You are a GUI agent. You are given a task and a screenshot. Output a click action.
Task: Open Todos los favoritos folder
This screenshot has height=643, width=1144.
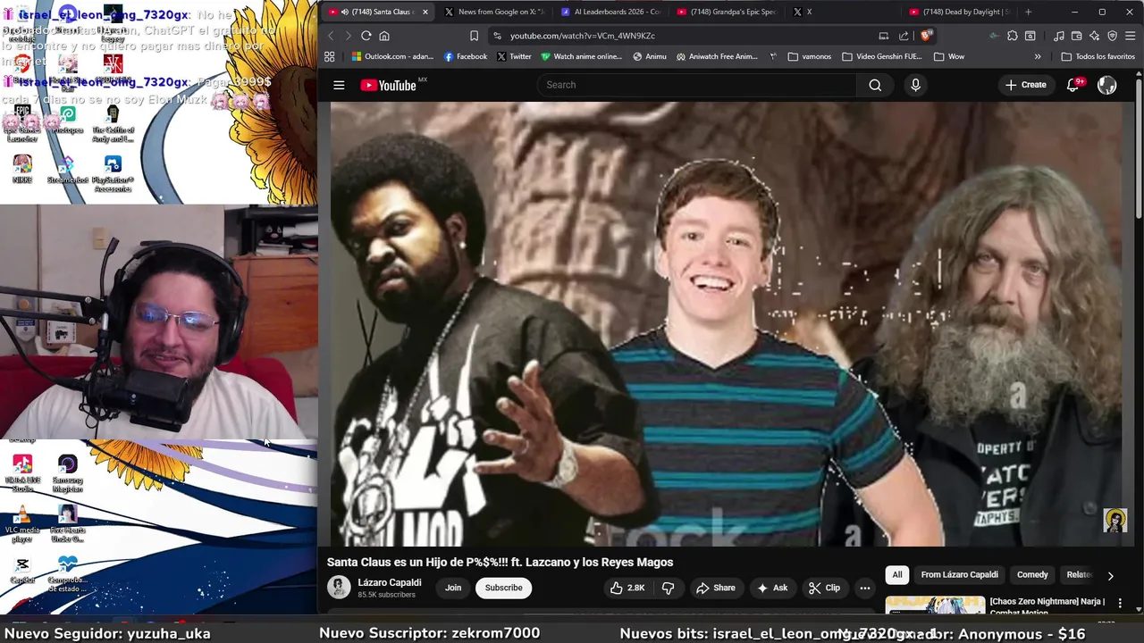1098,56
